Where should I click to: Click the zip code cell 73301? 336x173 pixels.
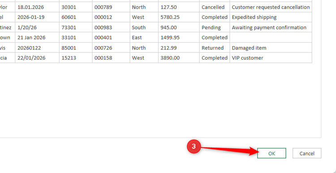76,27
